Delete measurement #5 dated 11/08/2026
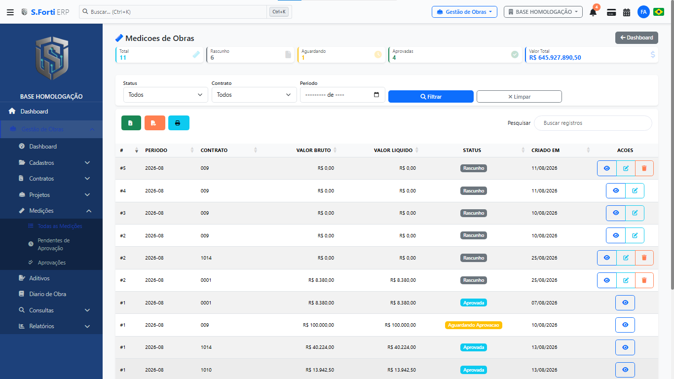 coord(644,168)
